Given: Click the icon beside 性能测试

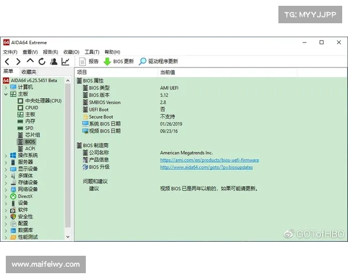Looking at the screenshot, I should (x=13, y=237).
